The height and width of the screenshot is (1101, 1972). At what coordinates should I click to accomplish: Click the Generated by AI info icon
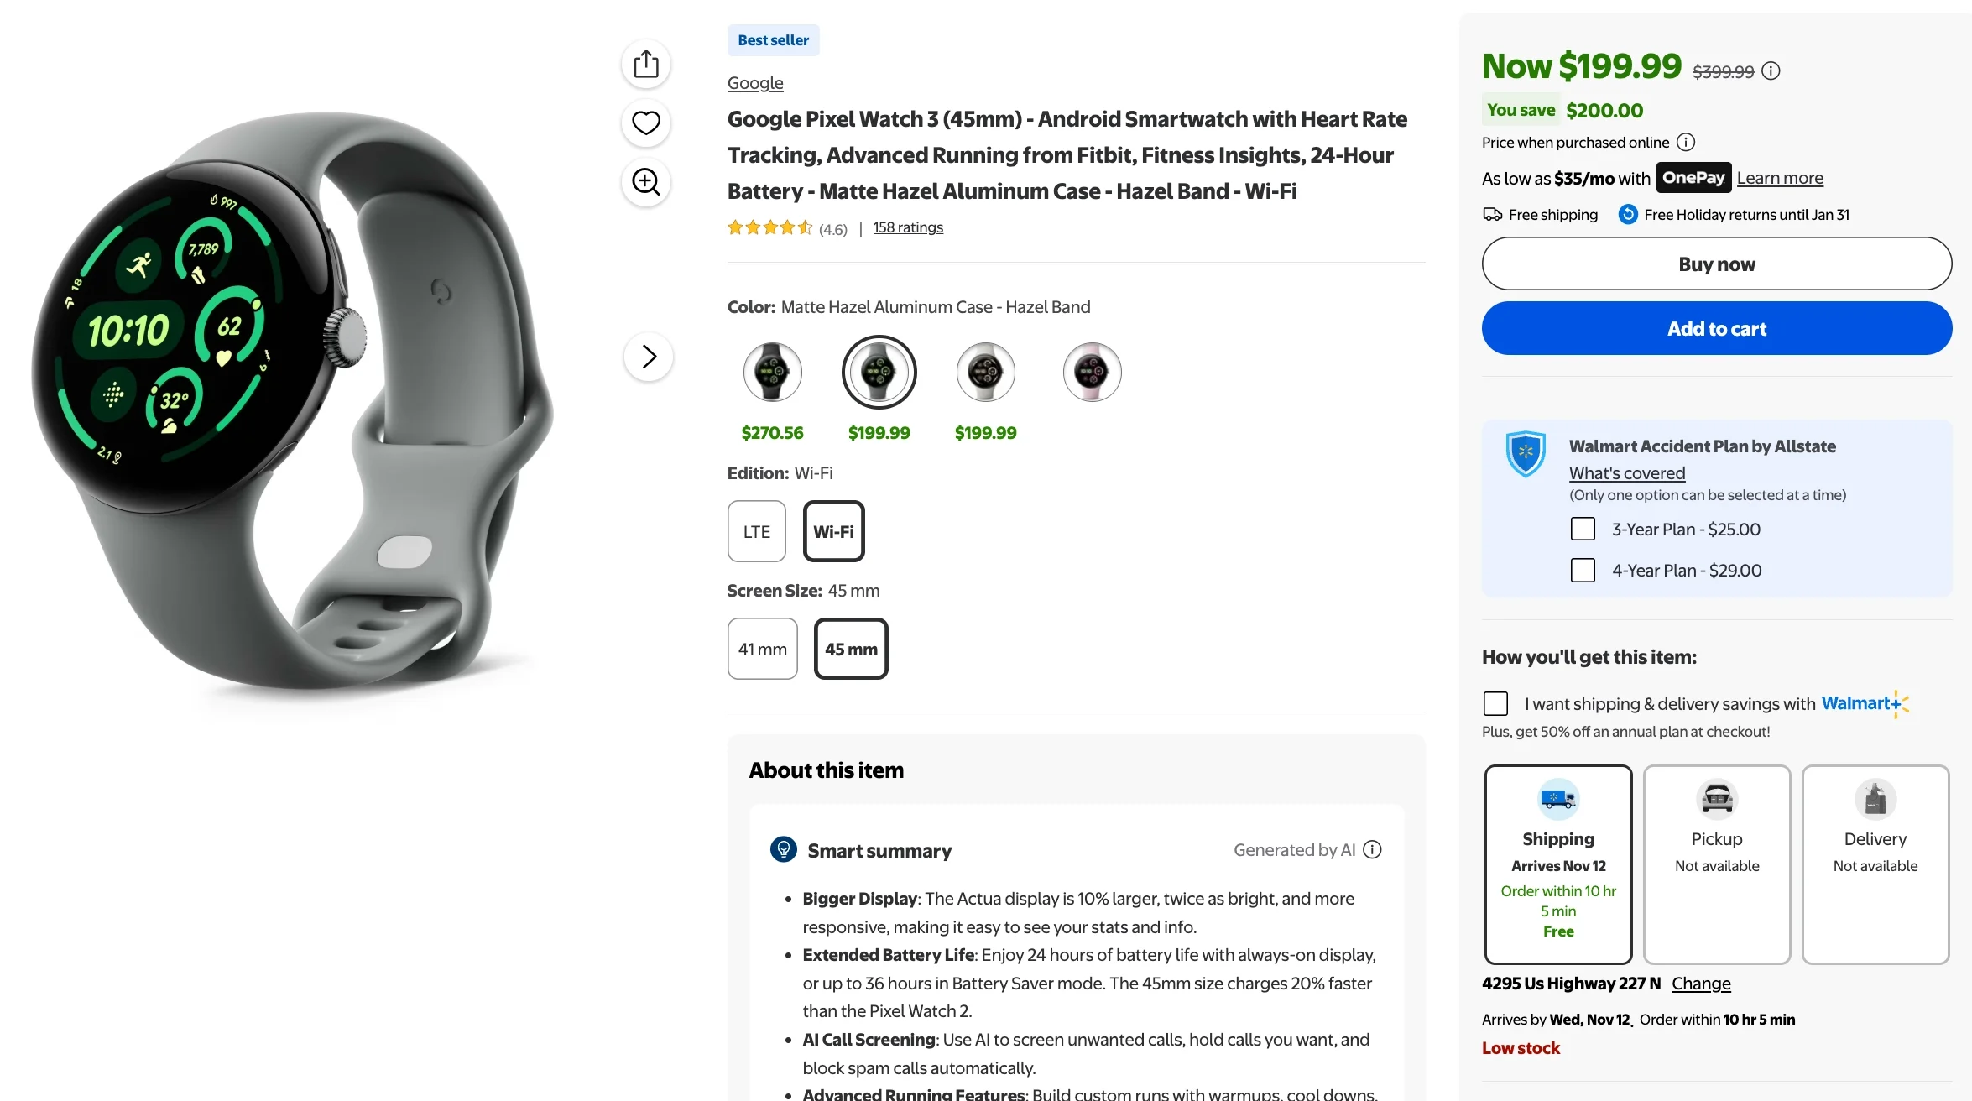click(1372, 850)
